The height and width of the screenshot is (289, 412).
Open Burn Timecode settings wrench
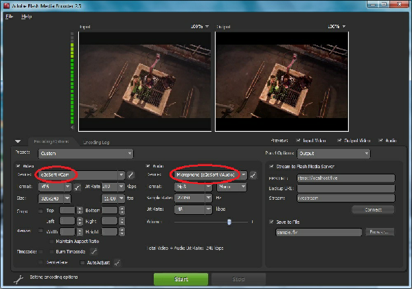(94, 251)
